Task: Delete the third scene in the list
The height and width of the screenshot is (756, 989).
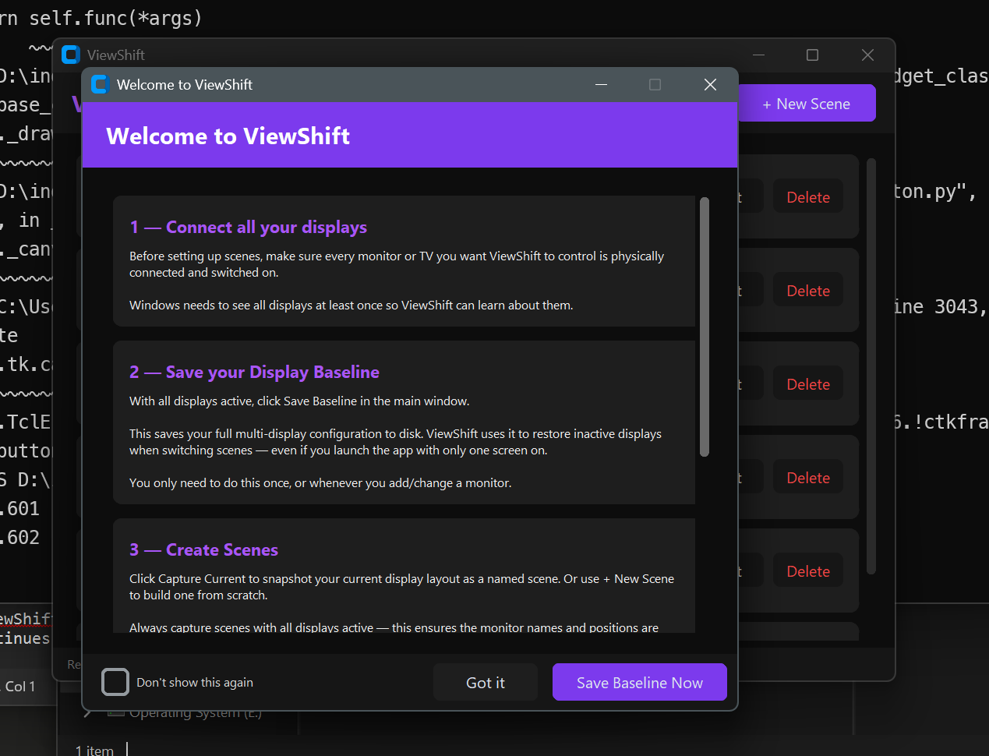Action: [x=807, y=384]
